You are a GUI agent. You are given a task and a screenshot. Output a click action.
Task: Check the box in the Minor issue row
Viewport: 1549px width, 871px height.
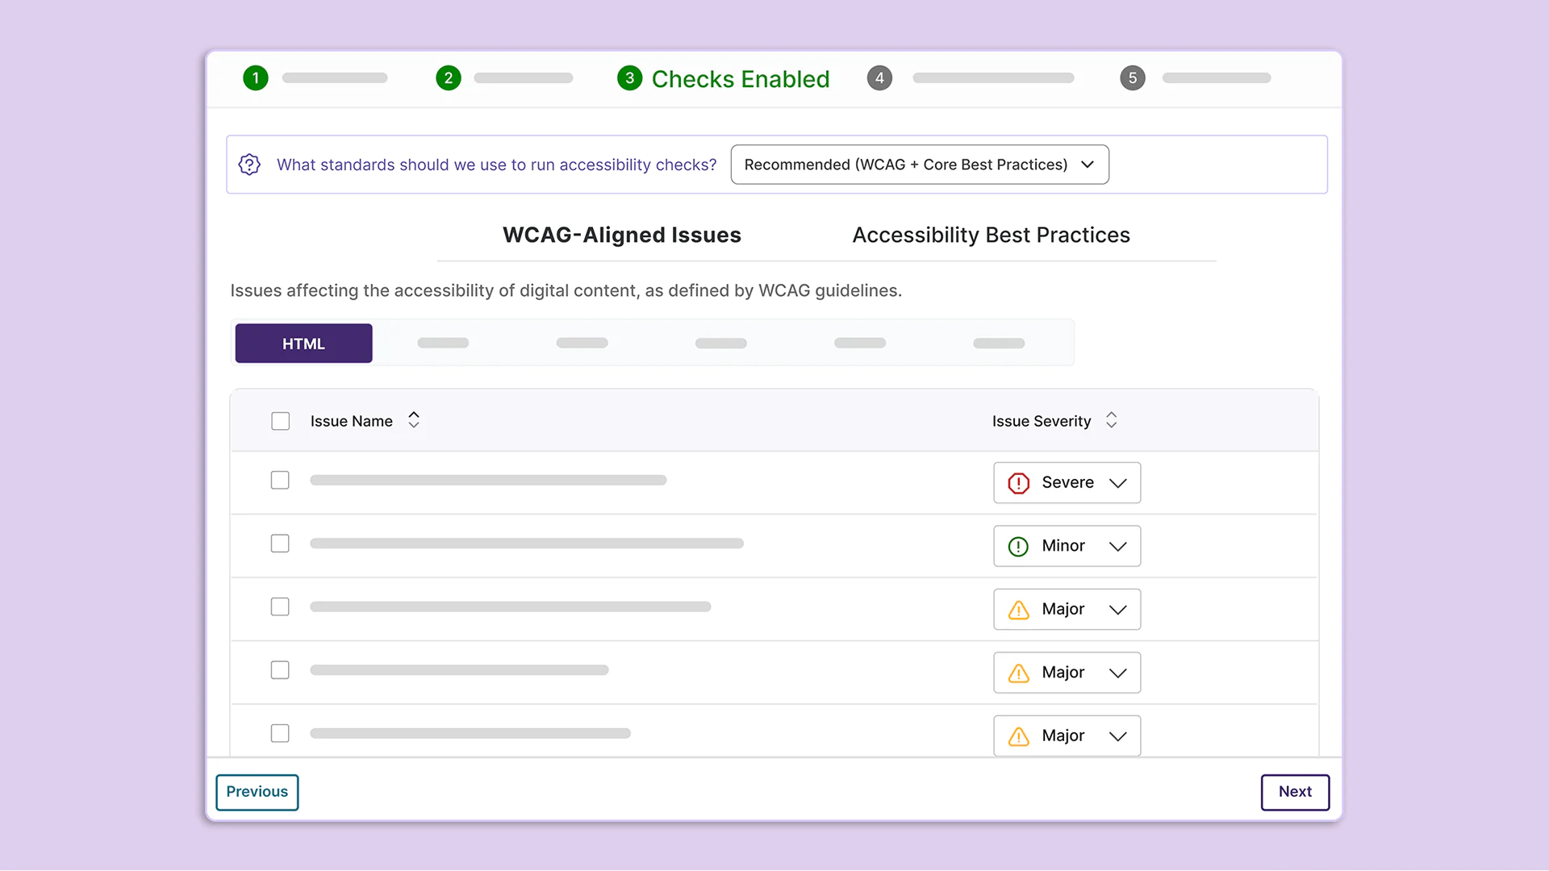[280, 544]
